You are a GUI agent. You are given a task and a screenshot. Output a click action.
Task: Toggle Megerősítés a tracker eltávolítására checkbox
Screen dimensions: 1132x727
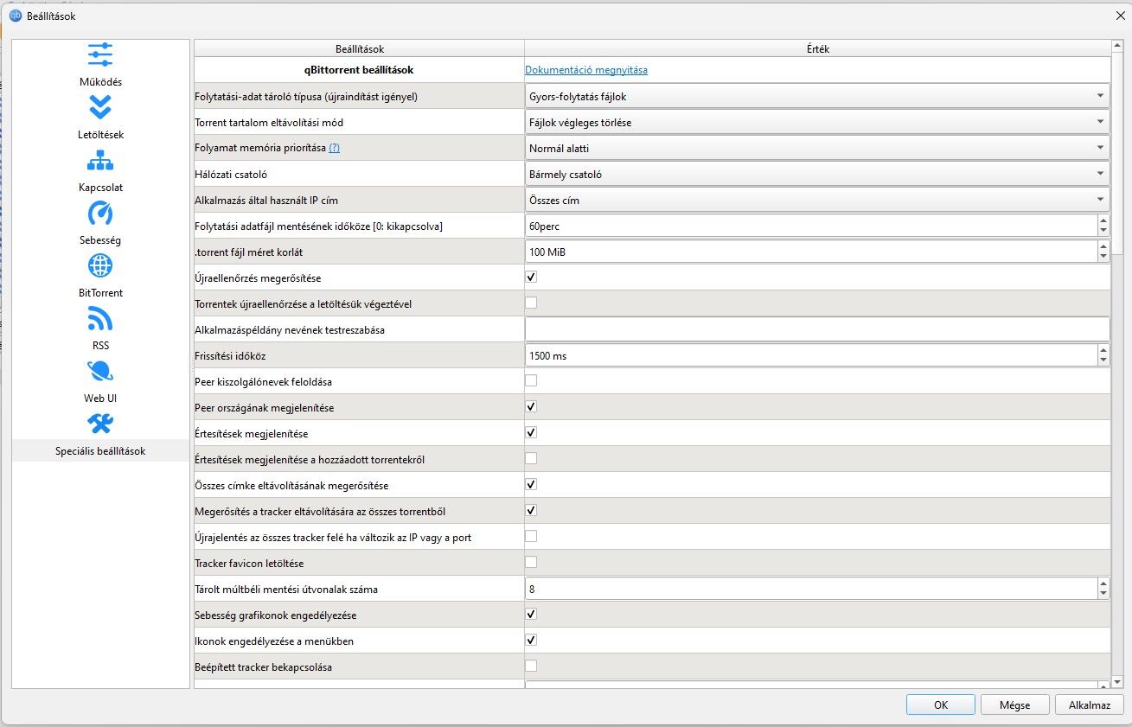click(531, 510)
